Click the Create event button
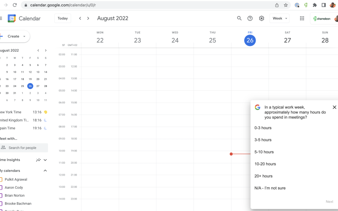 coord(14,36)
